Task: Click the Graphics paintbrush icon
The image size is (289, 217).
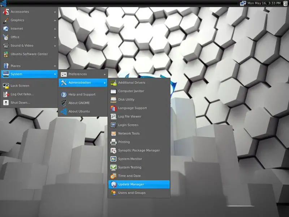Action: (x=6, y=20)
